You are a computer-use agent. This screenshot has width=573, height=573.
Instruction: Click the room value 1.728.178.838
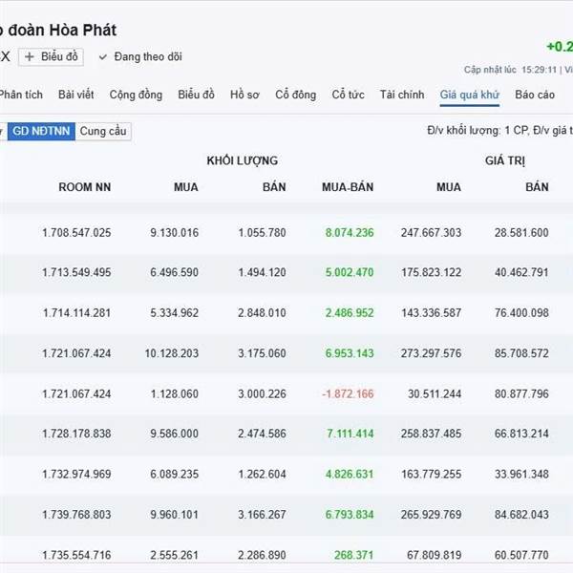pos(76,434)
